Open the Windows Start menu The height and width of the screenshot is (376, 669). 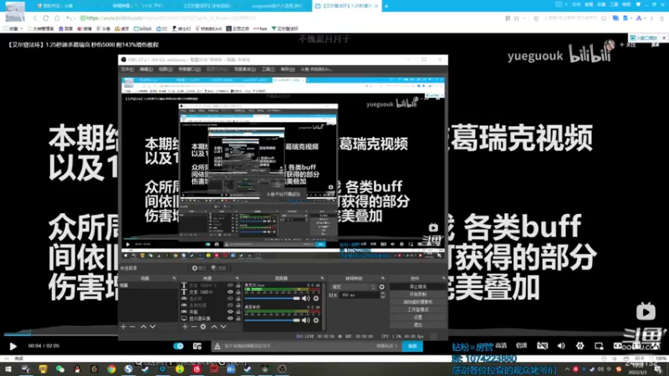[8, 369]
